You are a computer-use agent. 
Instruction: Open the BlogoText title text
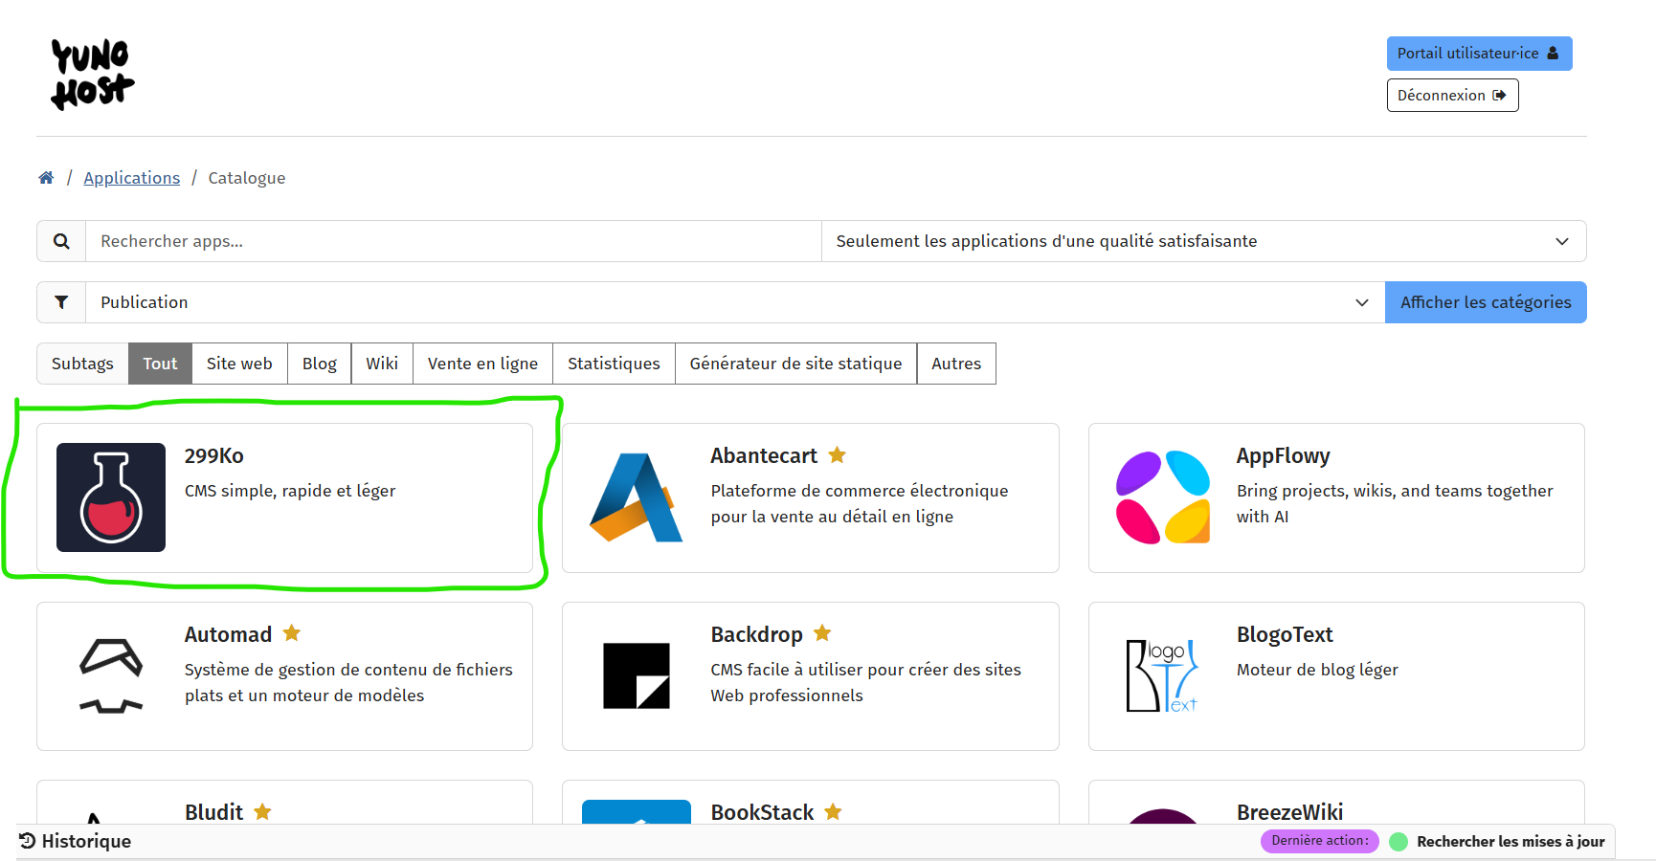pyautogui.click(x=1285, y=634)
